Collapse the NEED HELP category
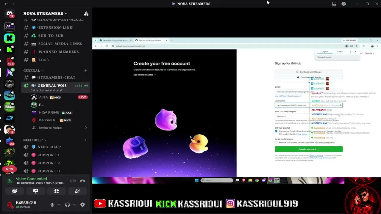The image size is (381, 214). [x=35, y=140]
